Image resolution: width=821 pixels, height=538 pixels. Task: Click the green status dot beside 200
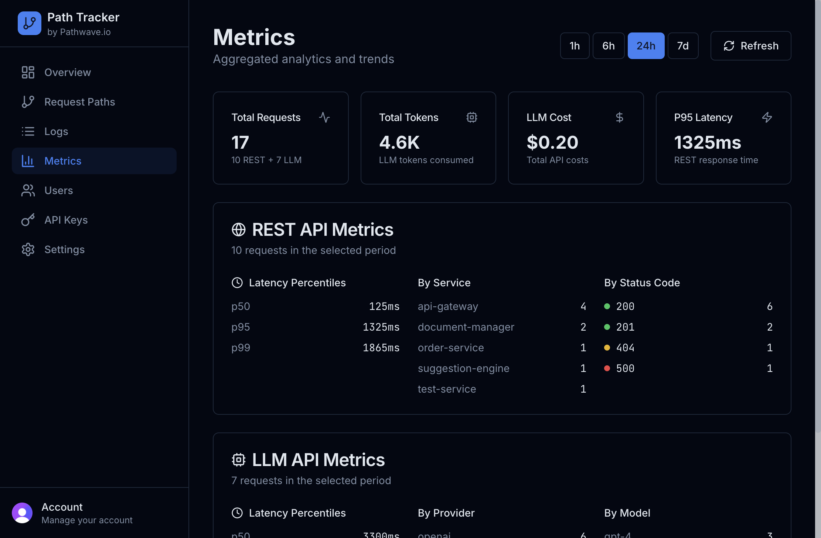[x=607, y=306]
